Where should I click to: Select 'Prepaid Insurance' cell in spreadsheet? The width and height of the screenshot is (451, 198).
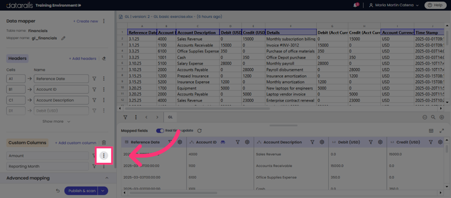coord(198,76)
